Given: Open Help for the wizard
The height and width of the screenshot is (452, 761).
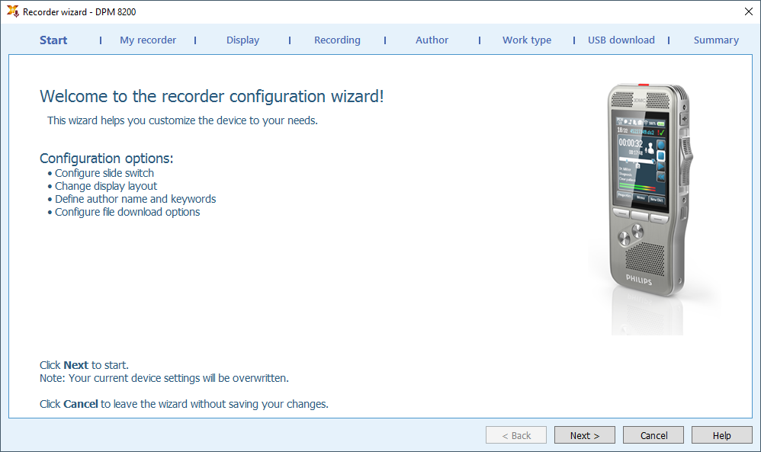Looking at the screenshot, I should click(x=721, y=435).
